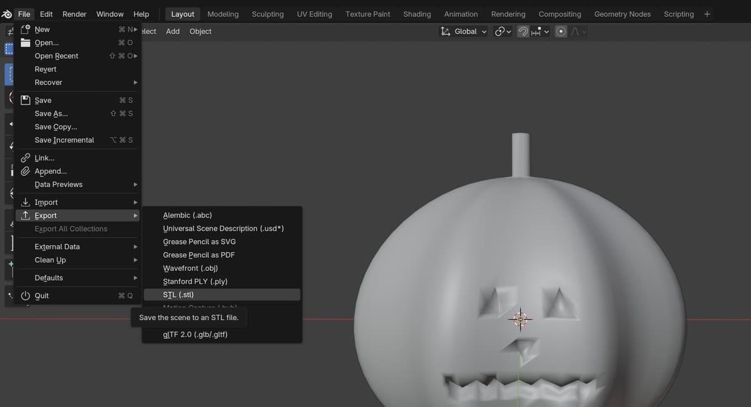
Task: Open the Help menu
Action: pyautogui.click(x=141, y=14)
